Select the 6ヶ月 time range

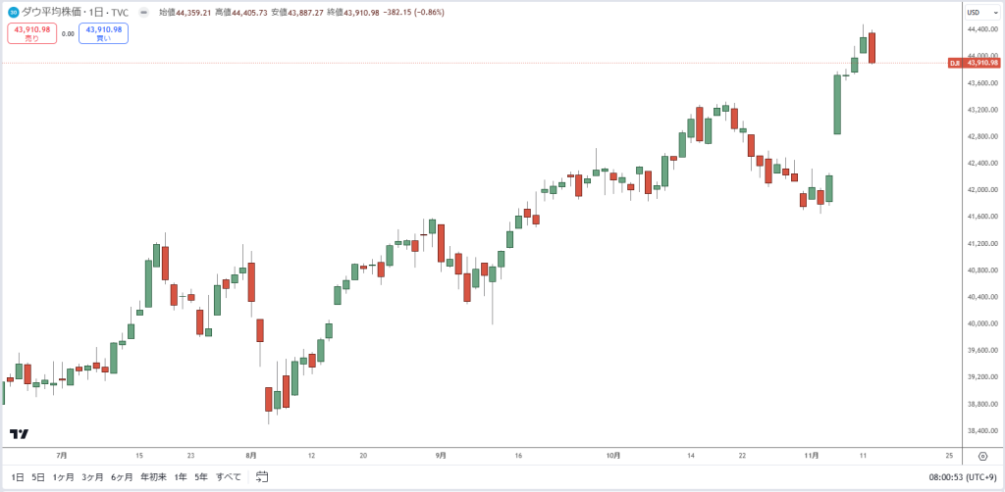122,476
